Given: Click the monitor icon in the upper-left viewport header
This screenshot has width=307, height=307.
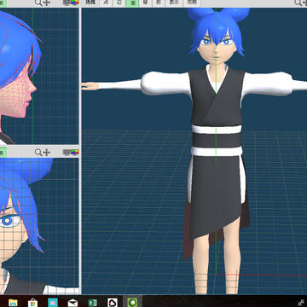Looking at the screenshot, I should (67, 3).
